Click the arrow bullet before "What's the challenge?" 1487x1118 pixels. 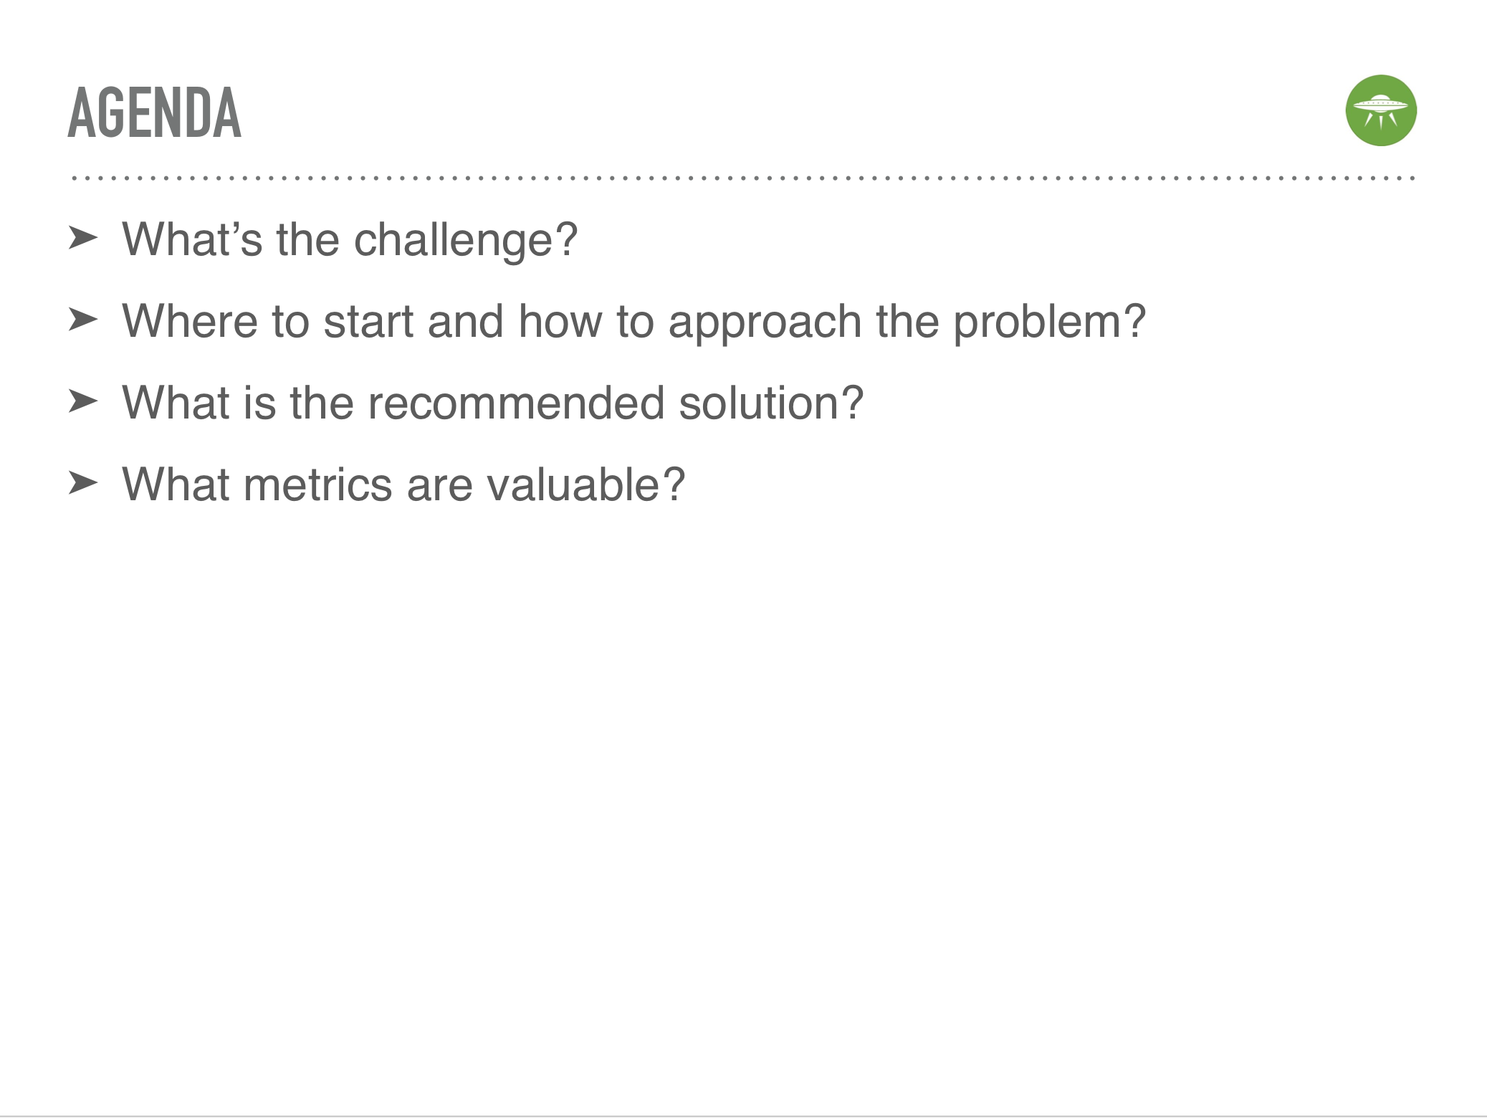(x=83, y=238)
